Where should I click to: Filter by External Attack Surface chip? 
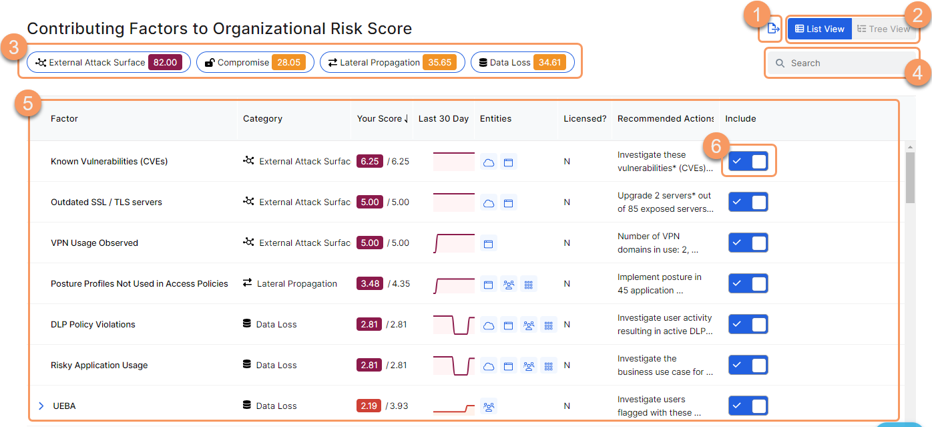tap(109, 63)
